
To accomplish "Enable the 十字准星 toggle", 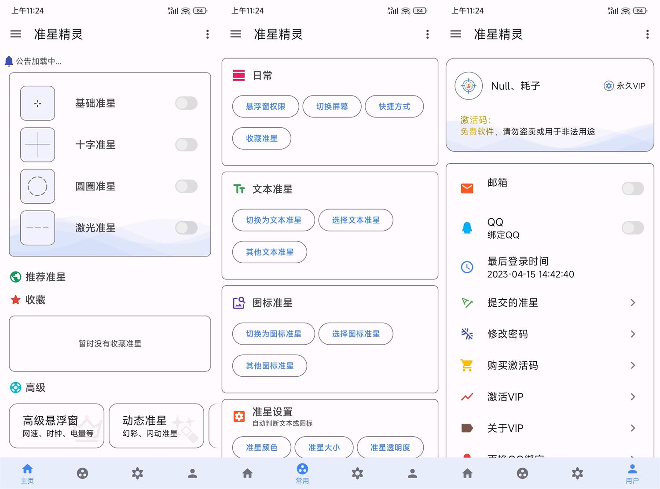I will coord(186,144).
